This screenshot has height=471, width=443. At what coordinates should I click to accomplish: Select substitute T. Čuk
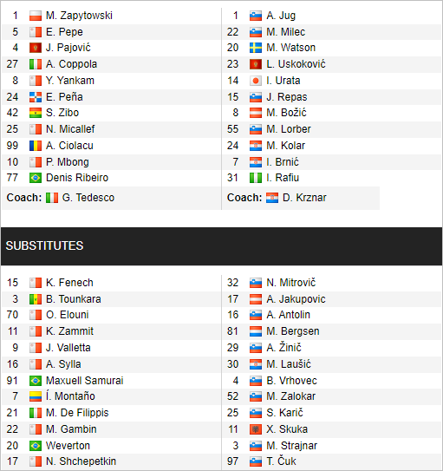coord(281,461)
